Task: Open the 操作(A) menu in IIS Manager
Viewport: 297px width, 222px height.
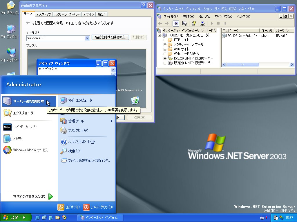Action: 188,16
